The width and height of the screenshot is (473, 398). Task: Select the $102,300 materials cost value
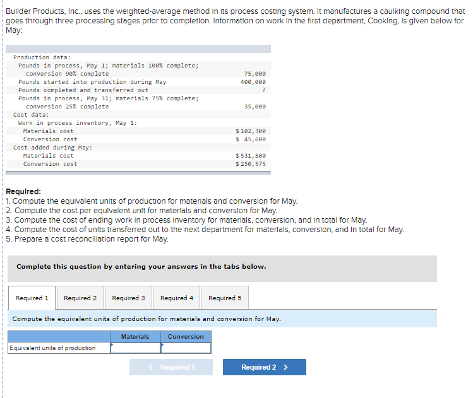[251, 131]
